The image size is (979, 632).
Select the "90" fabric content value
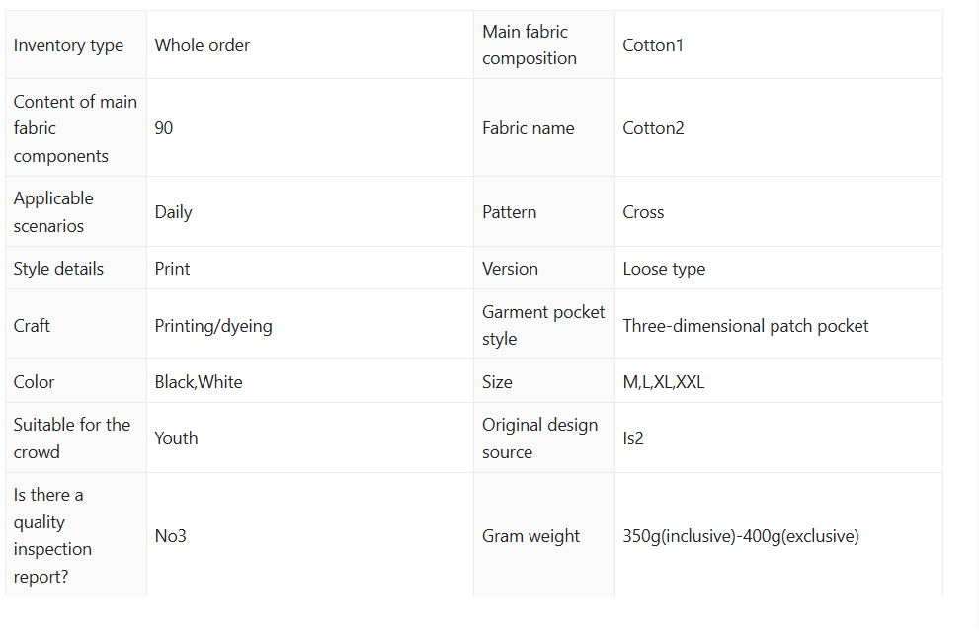pyautogui.click(x=164, y=128)
